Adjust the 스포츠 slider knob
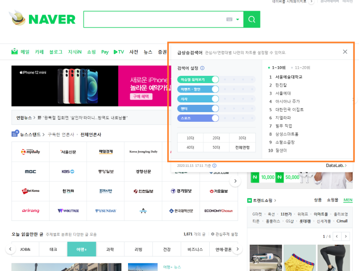 pos(215,118)
